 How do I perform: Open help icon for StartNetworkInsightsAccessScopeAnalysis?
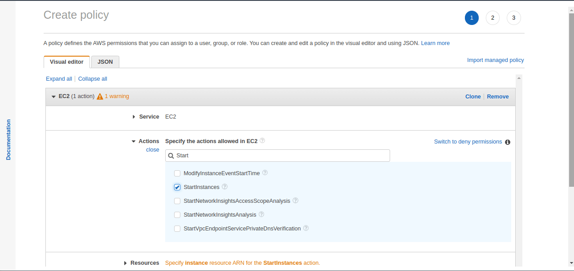295,201
